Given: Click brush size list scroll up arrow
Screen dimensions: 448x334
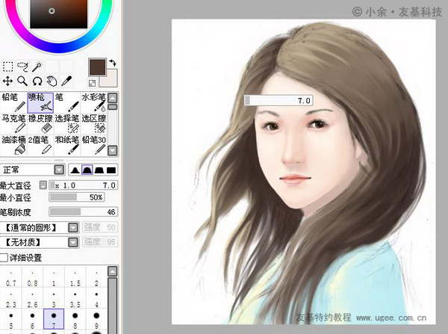Looking at the screenshot, I should 113,271.
